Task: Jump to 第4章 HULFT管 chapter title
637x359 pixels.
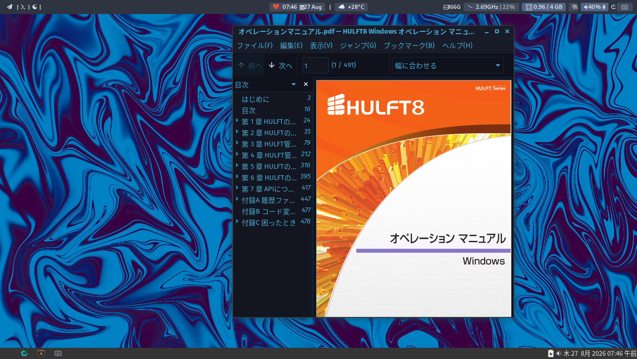Action: click(x=269, y=155)
